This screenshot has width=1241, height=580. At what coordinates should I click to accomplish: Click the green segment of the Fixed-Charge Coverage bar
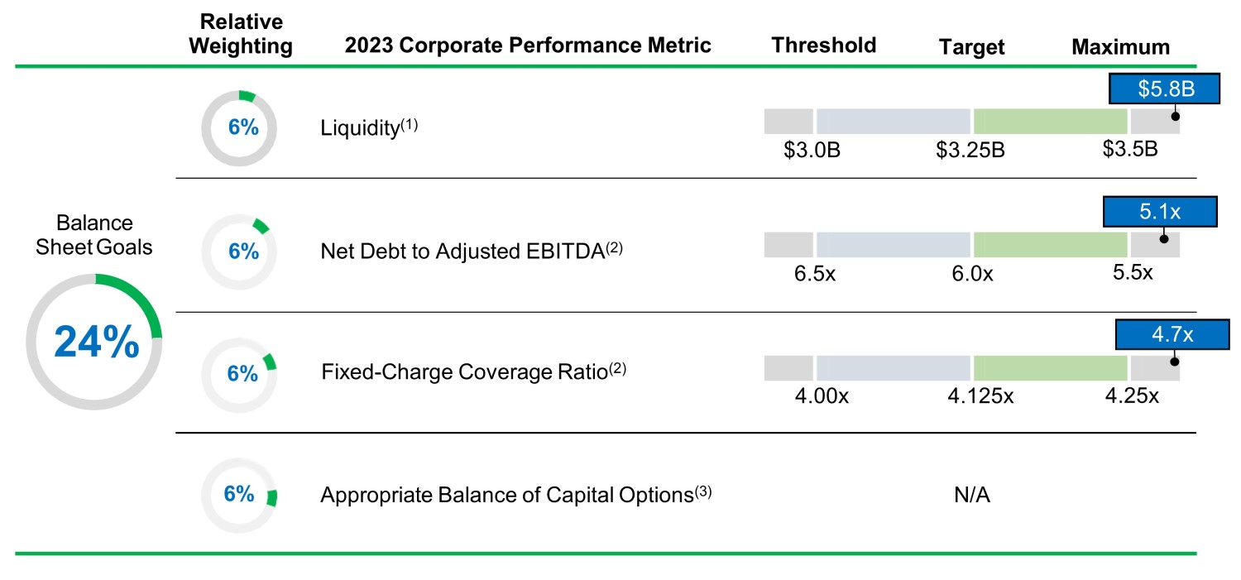1050,367
